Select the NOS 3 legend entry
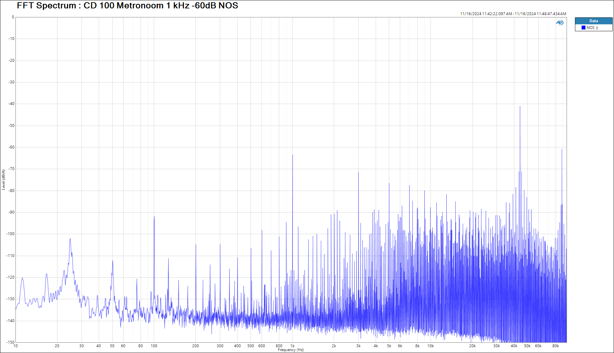The width and height of the screenshot is (614, 353). click(x=592, y=28)
